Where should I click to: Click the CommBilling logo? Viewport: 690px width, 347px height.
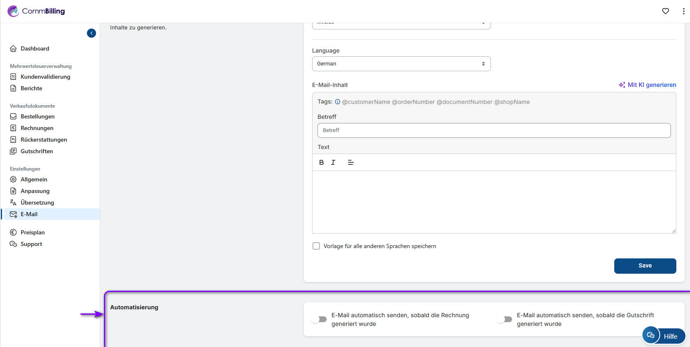point(36,11)
